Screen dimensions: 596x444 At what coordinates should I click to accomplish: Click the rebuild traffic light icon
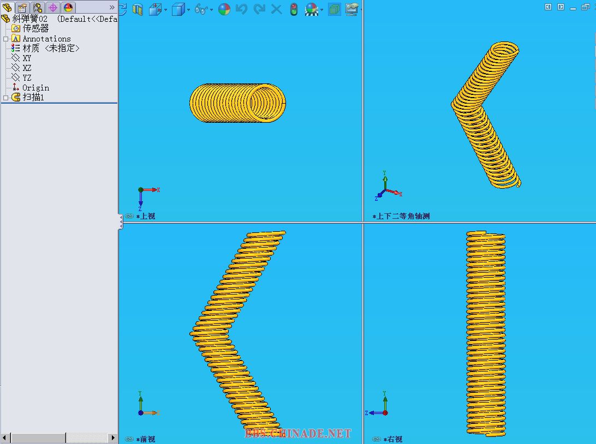(294, 9)
